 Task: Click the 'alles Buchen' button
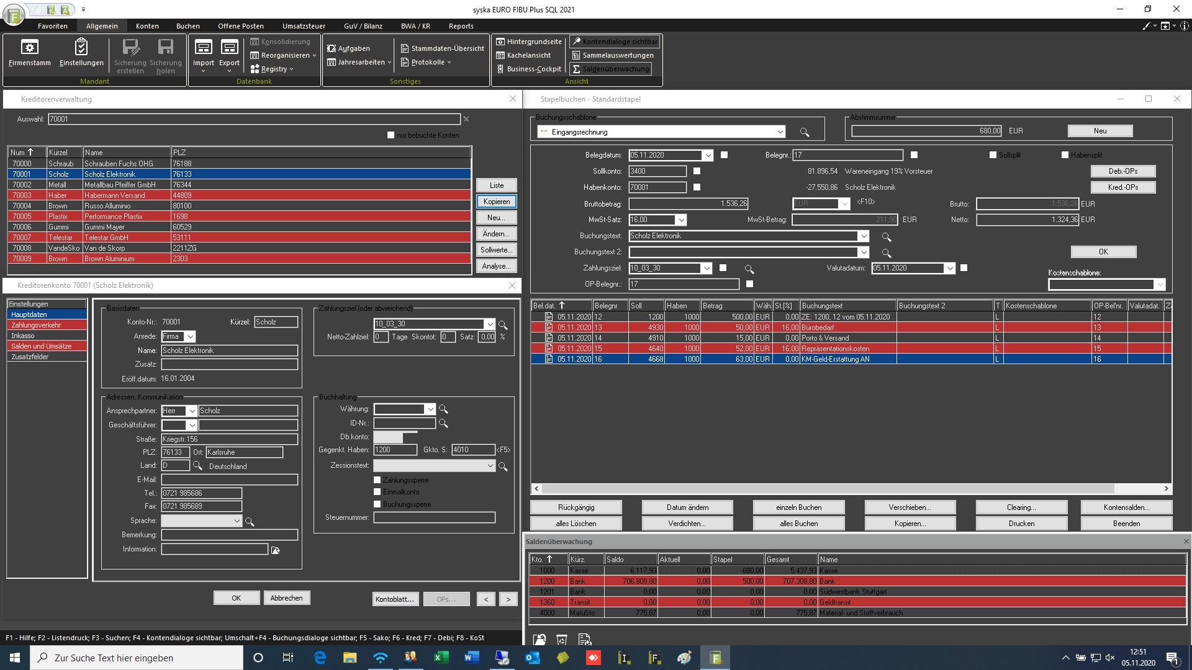798,524
